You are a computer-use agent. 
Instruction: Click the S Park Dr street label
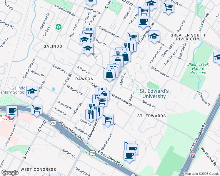coord(83,70)
